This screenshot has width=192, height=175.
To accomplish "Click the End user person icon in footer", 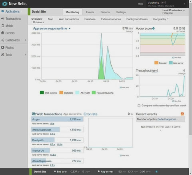I will pyautogui.click(x=55, y=171).
